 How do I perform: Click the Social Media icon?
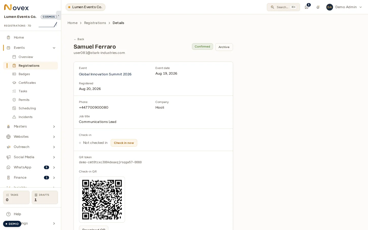pos(8,157)
